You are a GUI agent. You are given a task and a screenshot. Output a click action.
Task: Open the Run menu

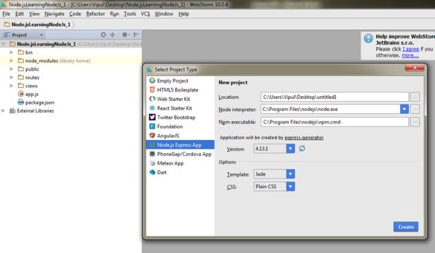click(114, 14)
